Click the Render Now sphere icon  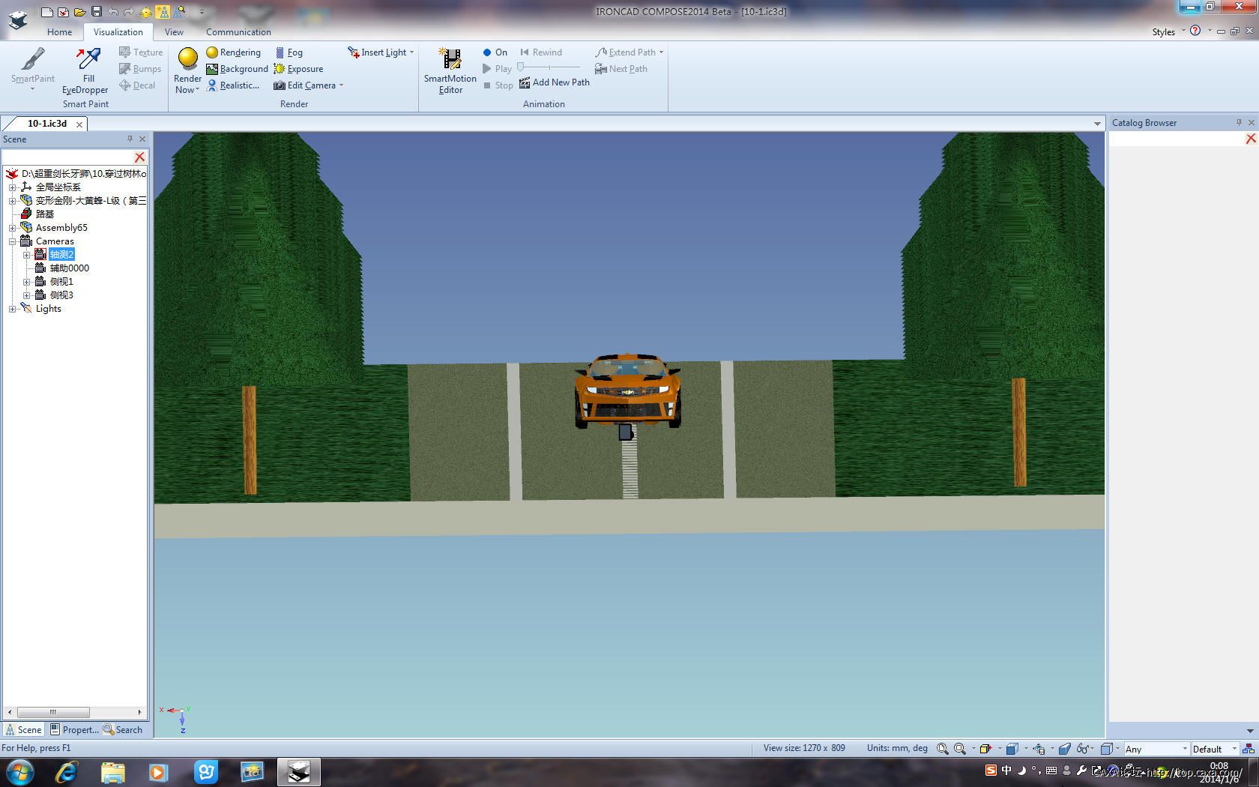pos(187,58)
